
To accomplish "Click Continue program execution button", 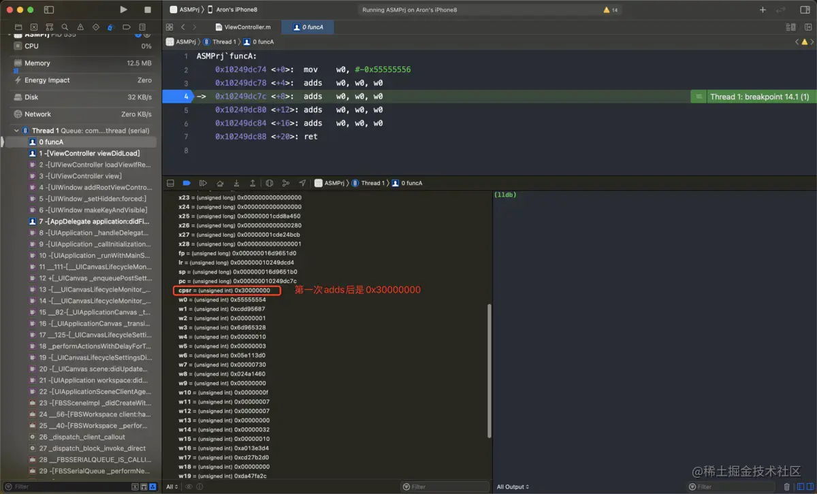I will [203, 183].
